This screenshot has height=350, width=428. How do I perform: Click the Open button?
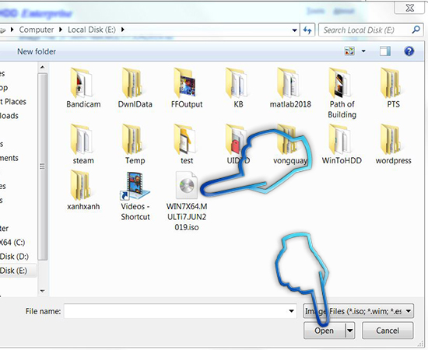pos(325,331)
